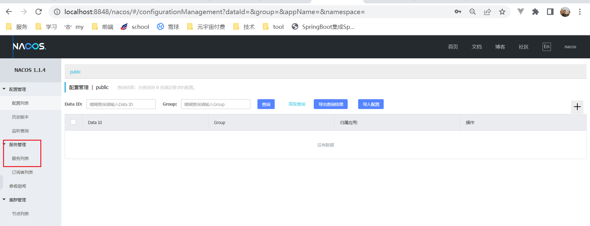The width and height of the screenshot is (590, 226).
Task: Click the password key icon in address bar
Action: (458, 12)
